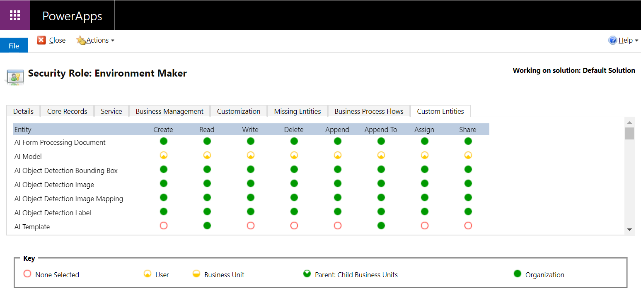Viewport: 641px width, 293px height.
Task: Click the Write column header
Action: click(x=250, y=130)
